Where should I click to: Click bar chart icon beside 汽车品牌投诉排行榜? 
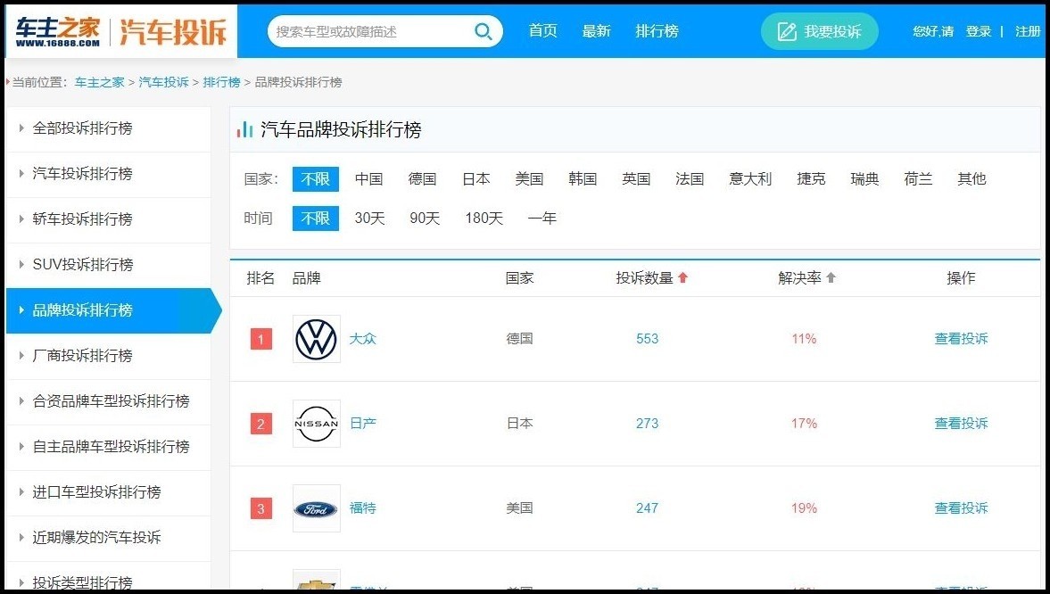pos(244,129)
